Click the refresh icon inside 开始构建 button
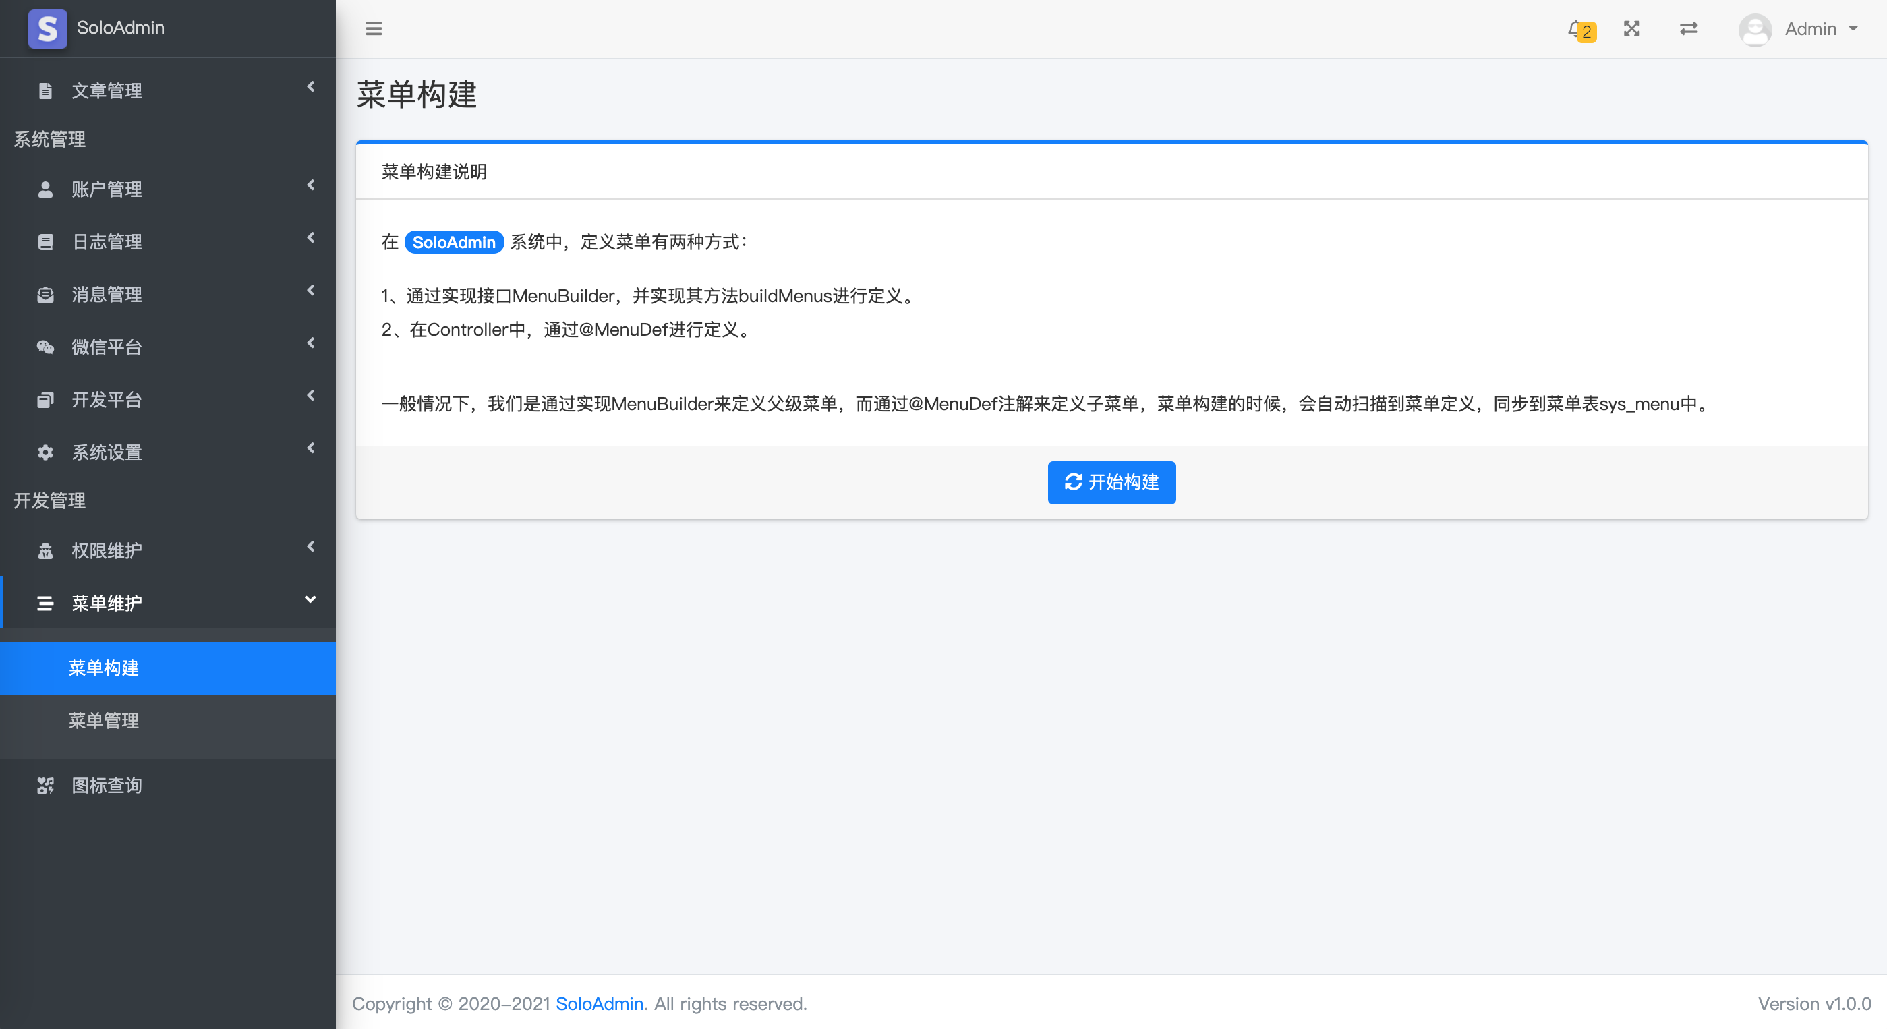 tap(1073, 482)
